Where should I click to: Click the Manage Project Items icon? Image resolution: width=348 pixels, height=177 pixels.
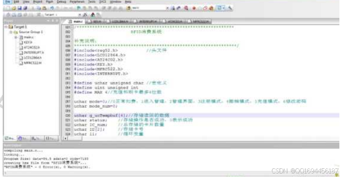click(x=93, y=14)
